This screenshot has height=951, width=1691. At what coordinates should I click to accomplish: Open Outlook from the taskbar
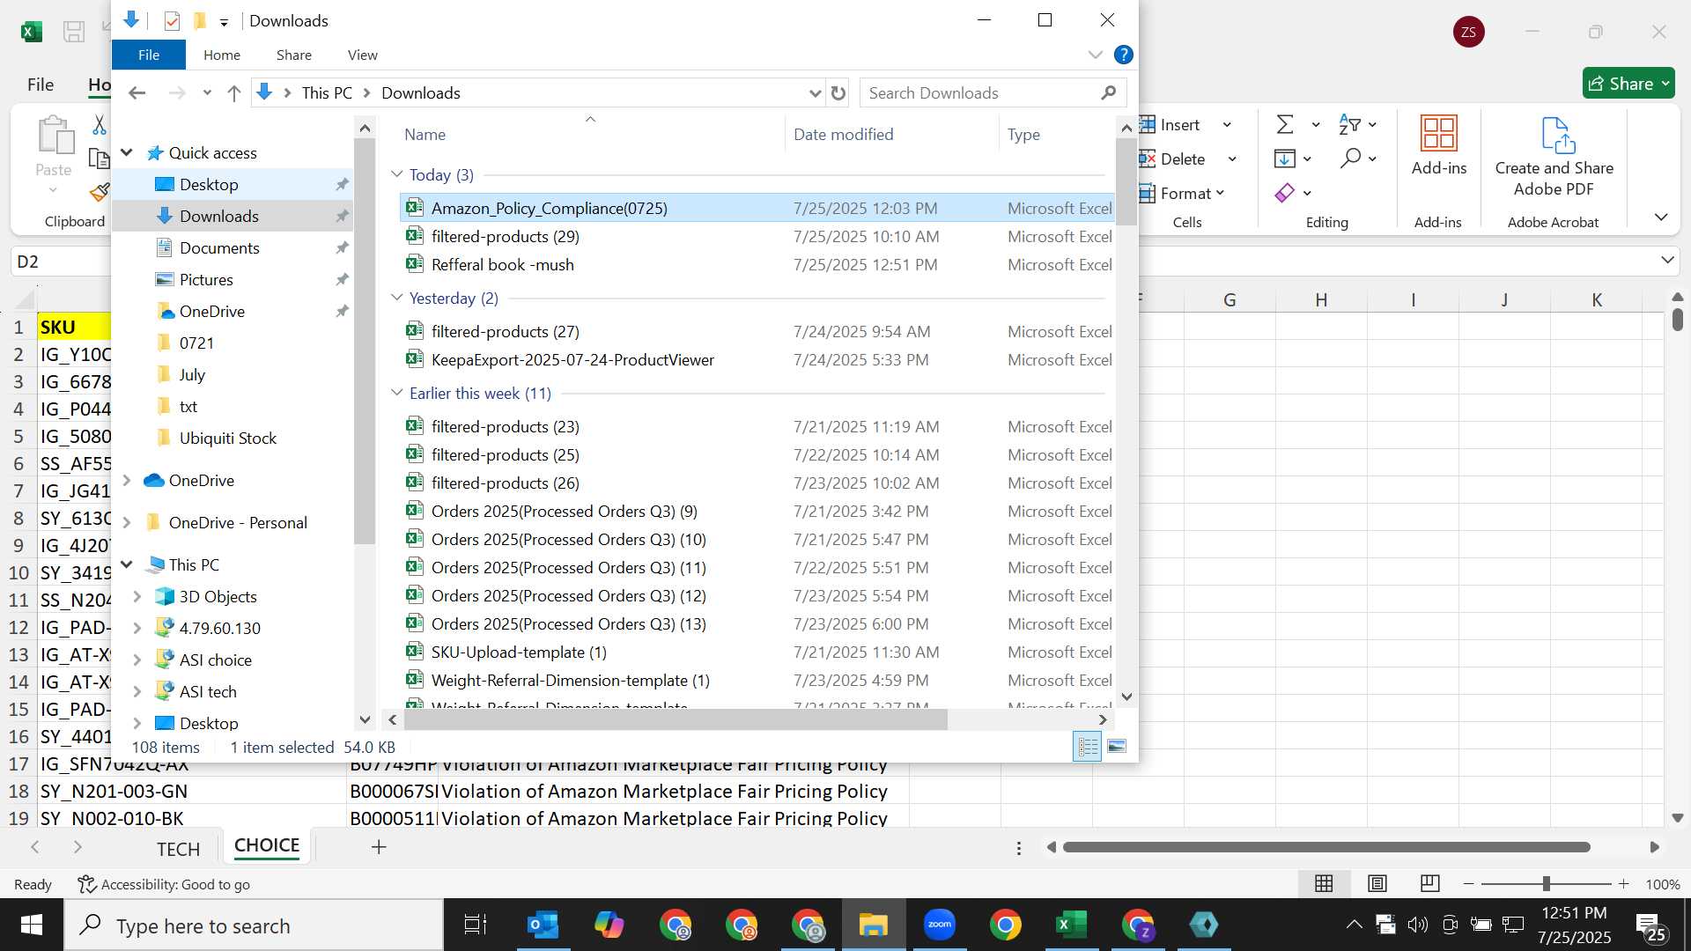tap(543, 925)
